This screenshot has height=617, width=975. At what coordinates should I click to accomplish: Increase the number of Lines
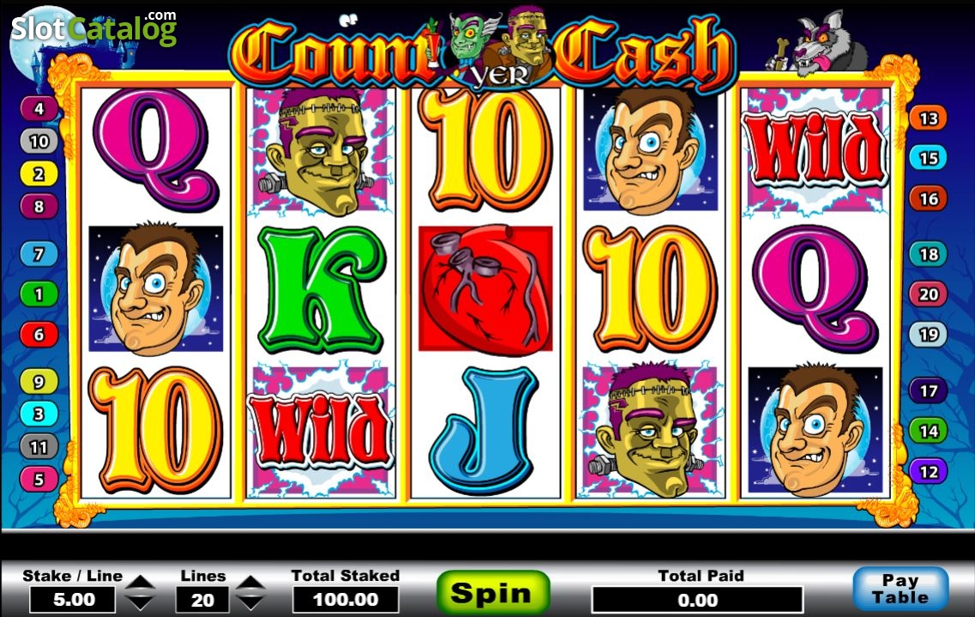click(x=250, y=584)
